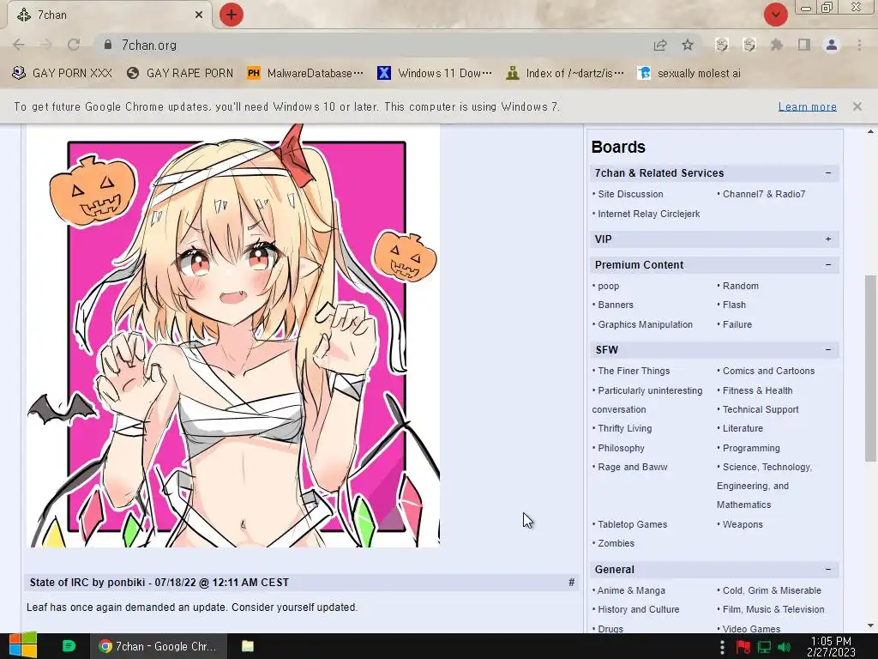Open the Graphics Manipulation board
The height and width of the screenshot is (659, 878).
point(645,324)
